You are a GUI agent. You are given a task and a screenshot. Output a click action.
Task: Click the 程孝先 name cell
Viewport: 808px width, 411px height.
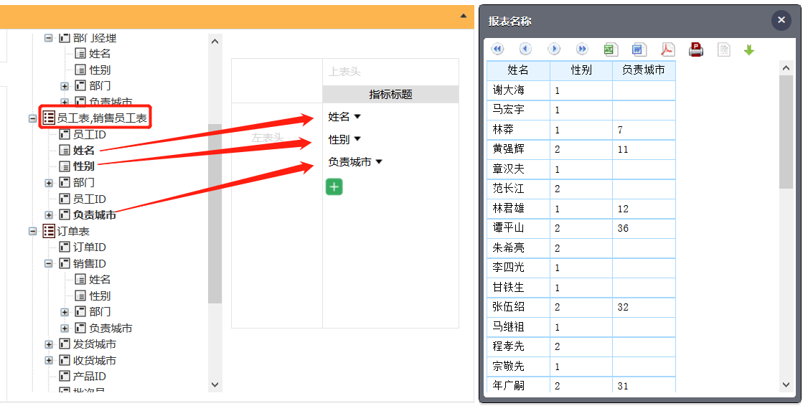coord(518,346)
